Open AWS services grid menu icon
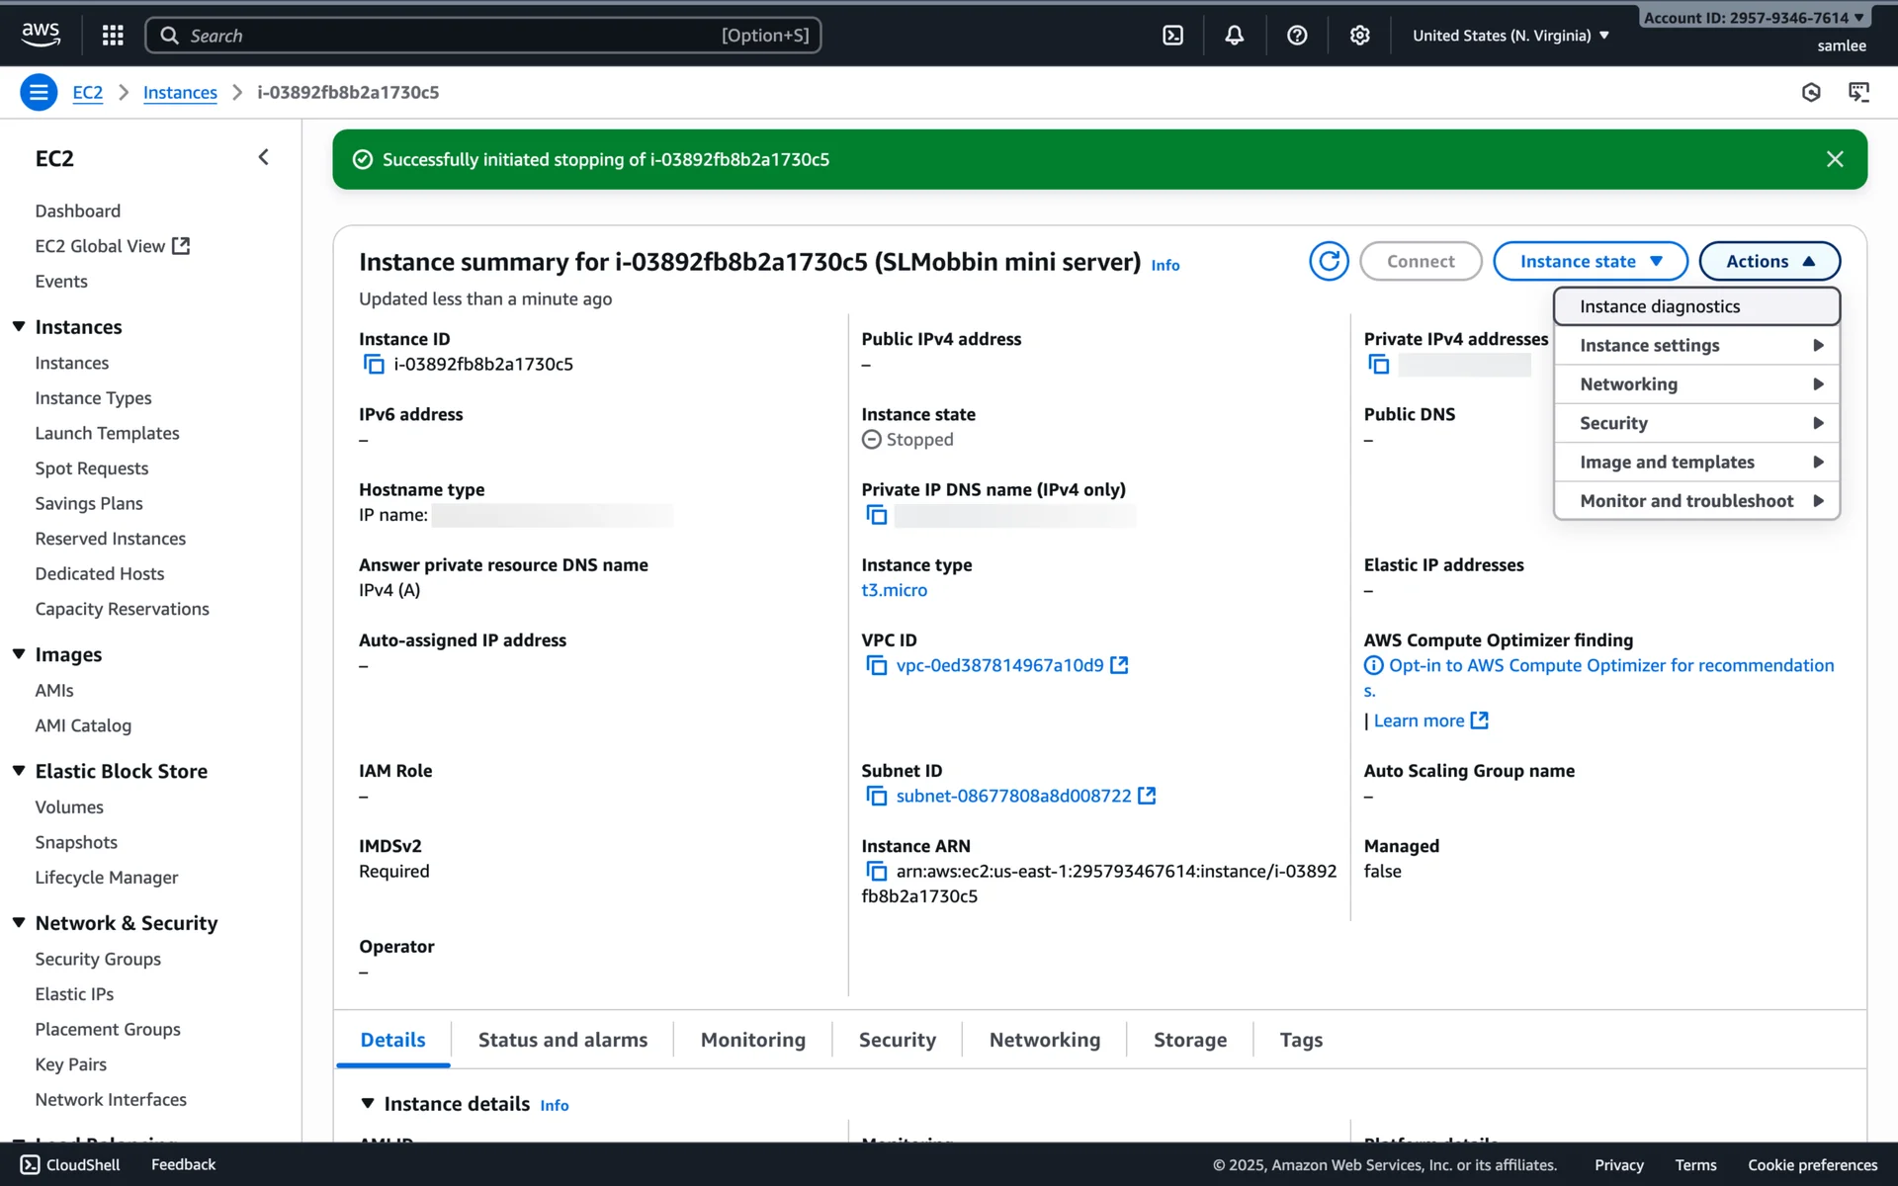 point(113,36)
